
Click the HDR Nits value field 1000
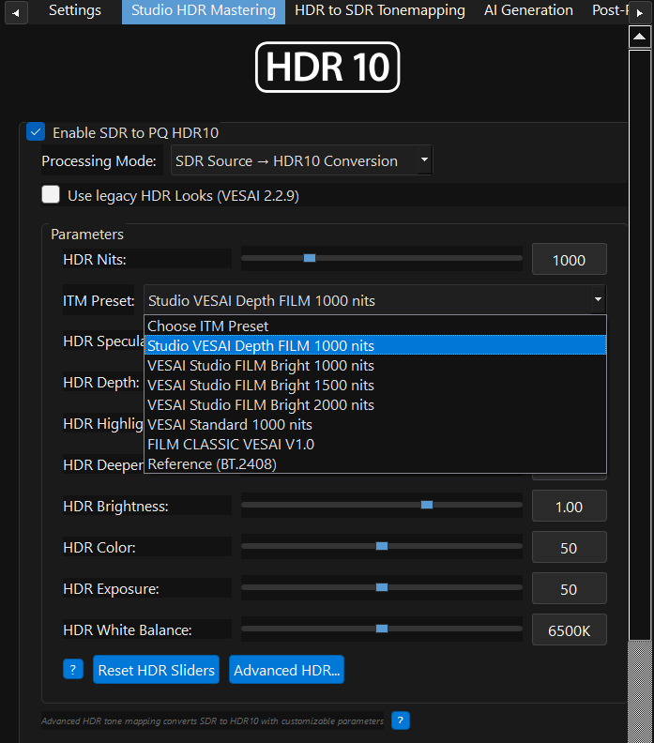570,259
